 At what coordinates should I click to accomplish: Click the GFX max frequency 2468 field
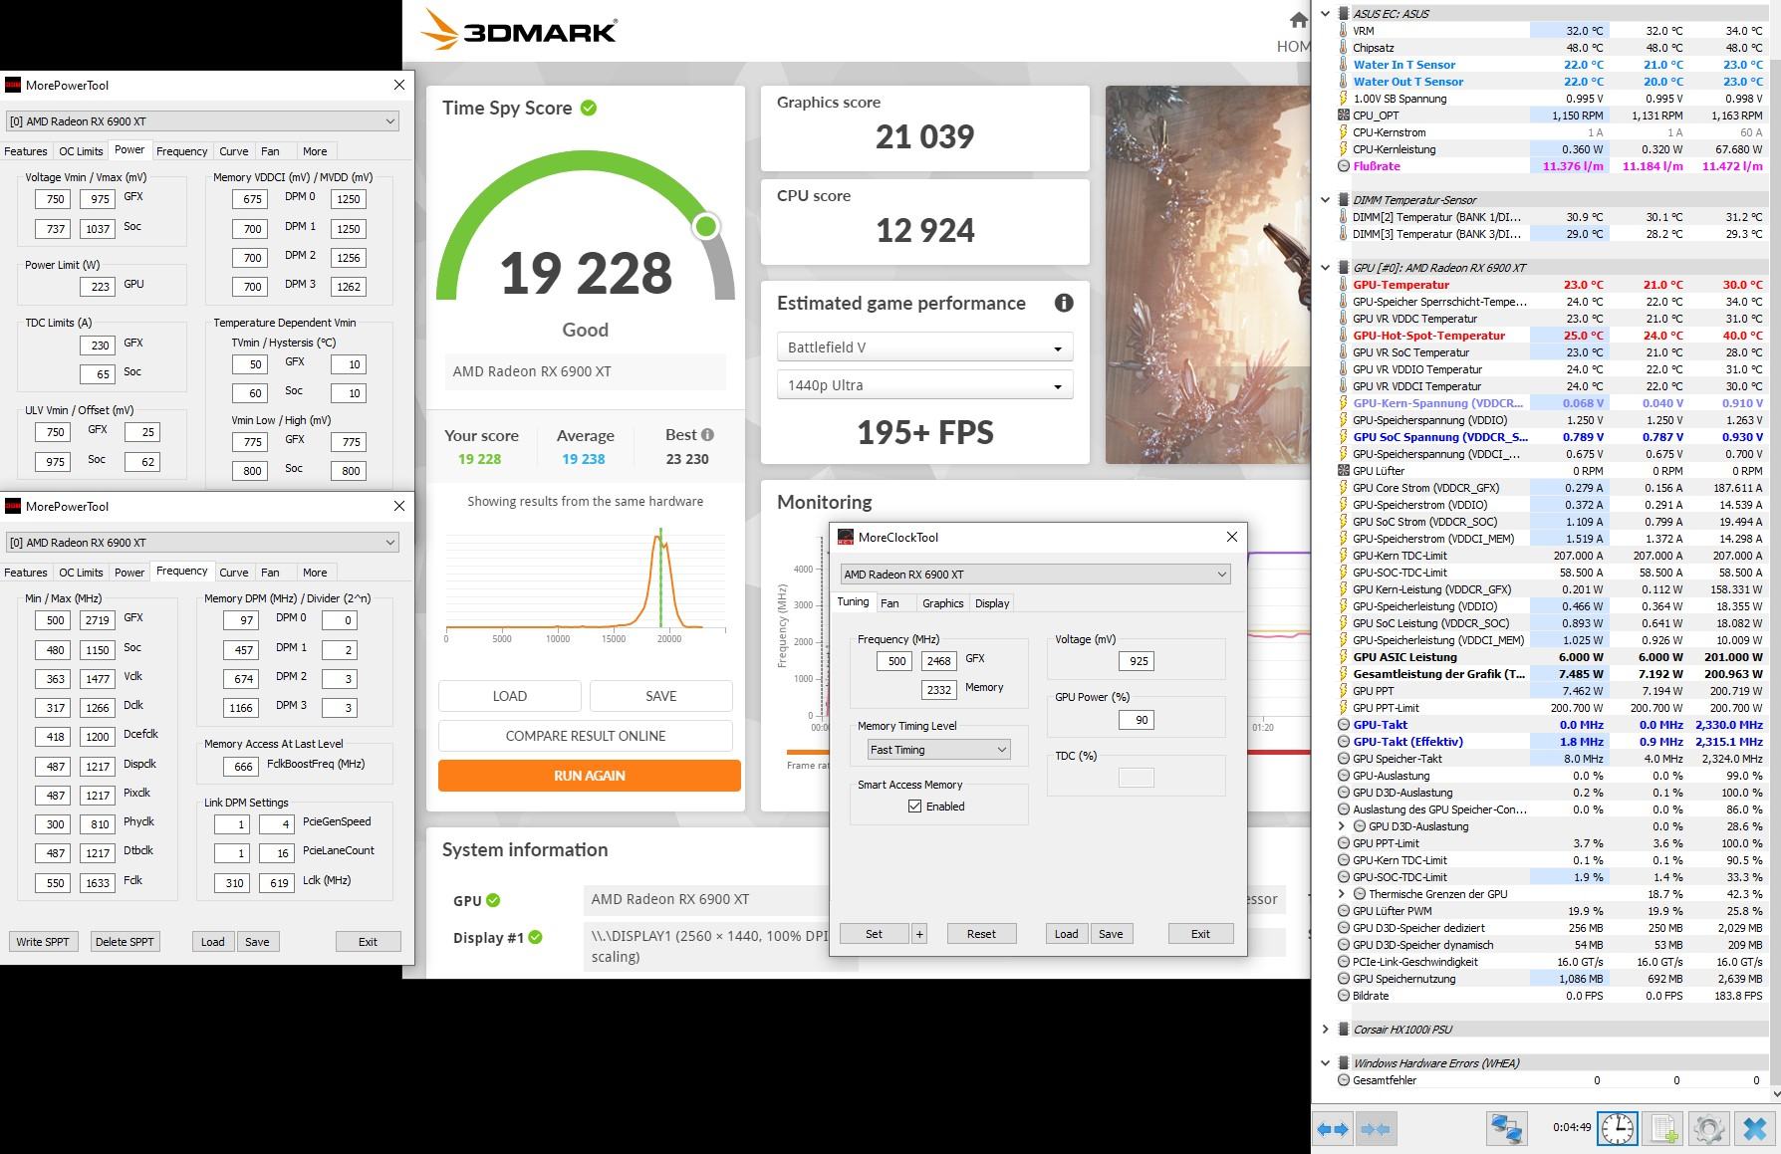939,661
